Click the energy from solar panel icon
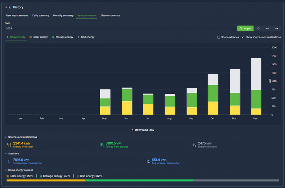This screenshot has width=285, height=188. 9,145
